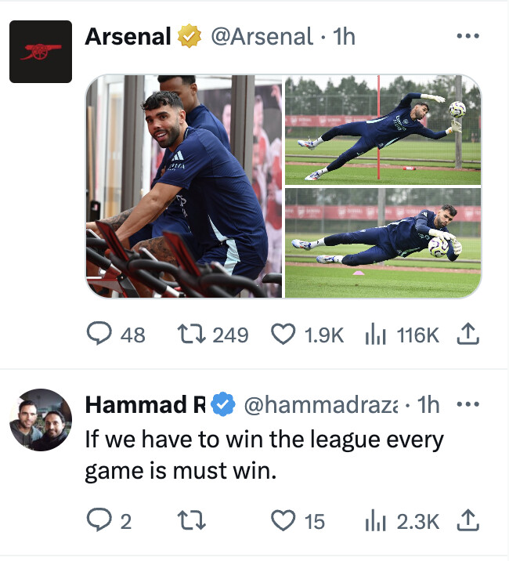View analytics showing 2.3K views

402,520
